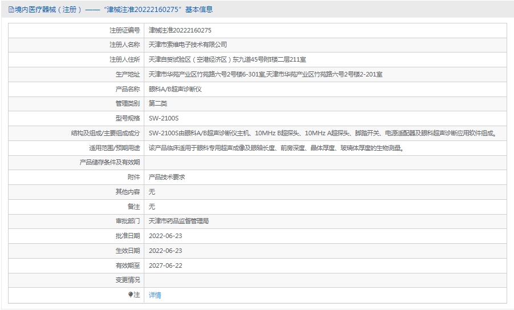Viewport: 514px width, 310px height.
Task: Click management class value 第二类
Action: (157, 103)
